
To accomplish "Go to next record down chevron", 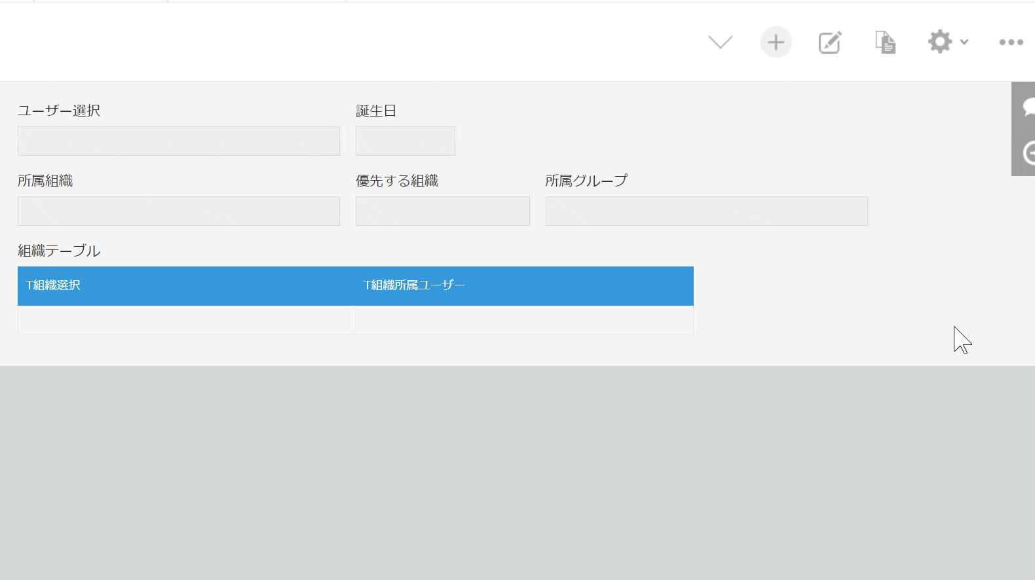I will point(721,43).
